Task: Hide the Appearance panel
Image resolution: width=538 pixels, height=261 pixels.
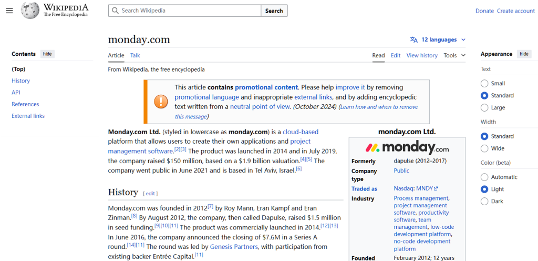Action: point(524,54)
